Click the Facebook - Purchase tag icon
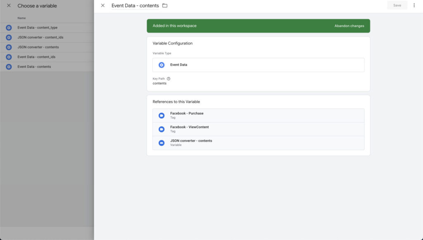 [162, 115]
